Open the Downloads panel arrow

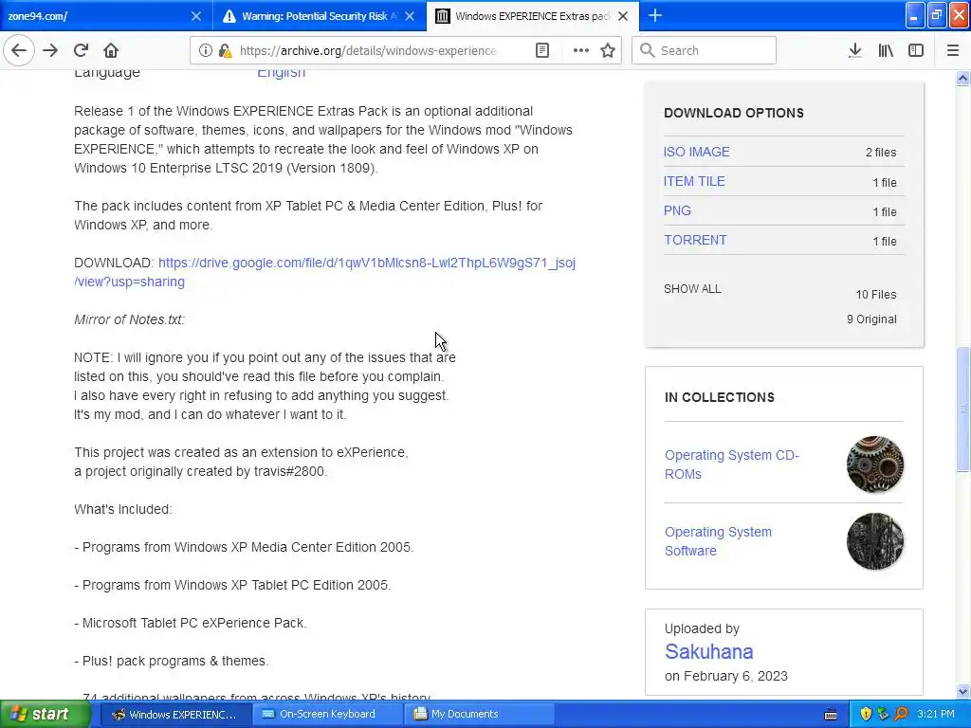[854, 50]
